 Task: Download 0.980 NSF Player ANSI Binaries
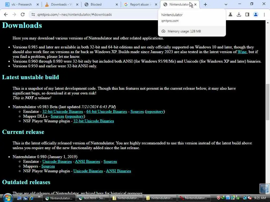pos(118,171)
